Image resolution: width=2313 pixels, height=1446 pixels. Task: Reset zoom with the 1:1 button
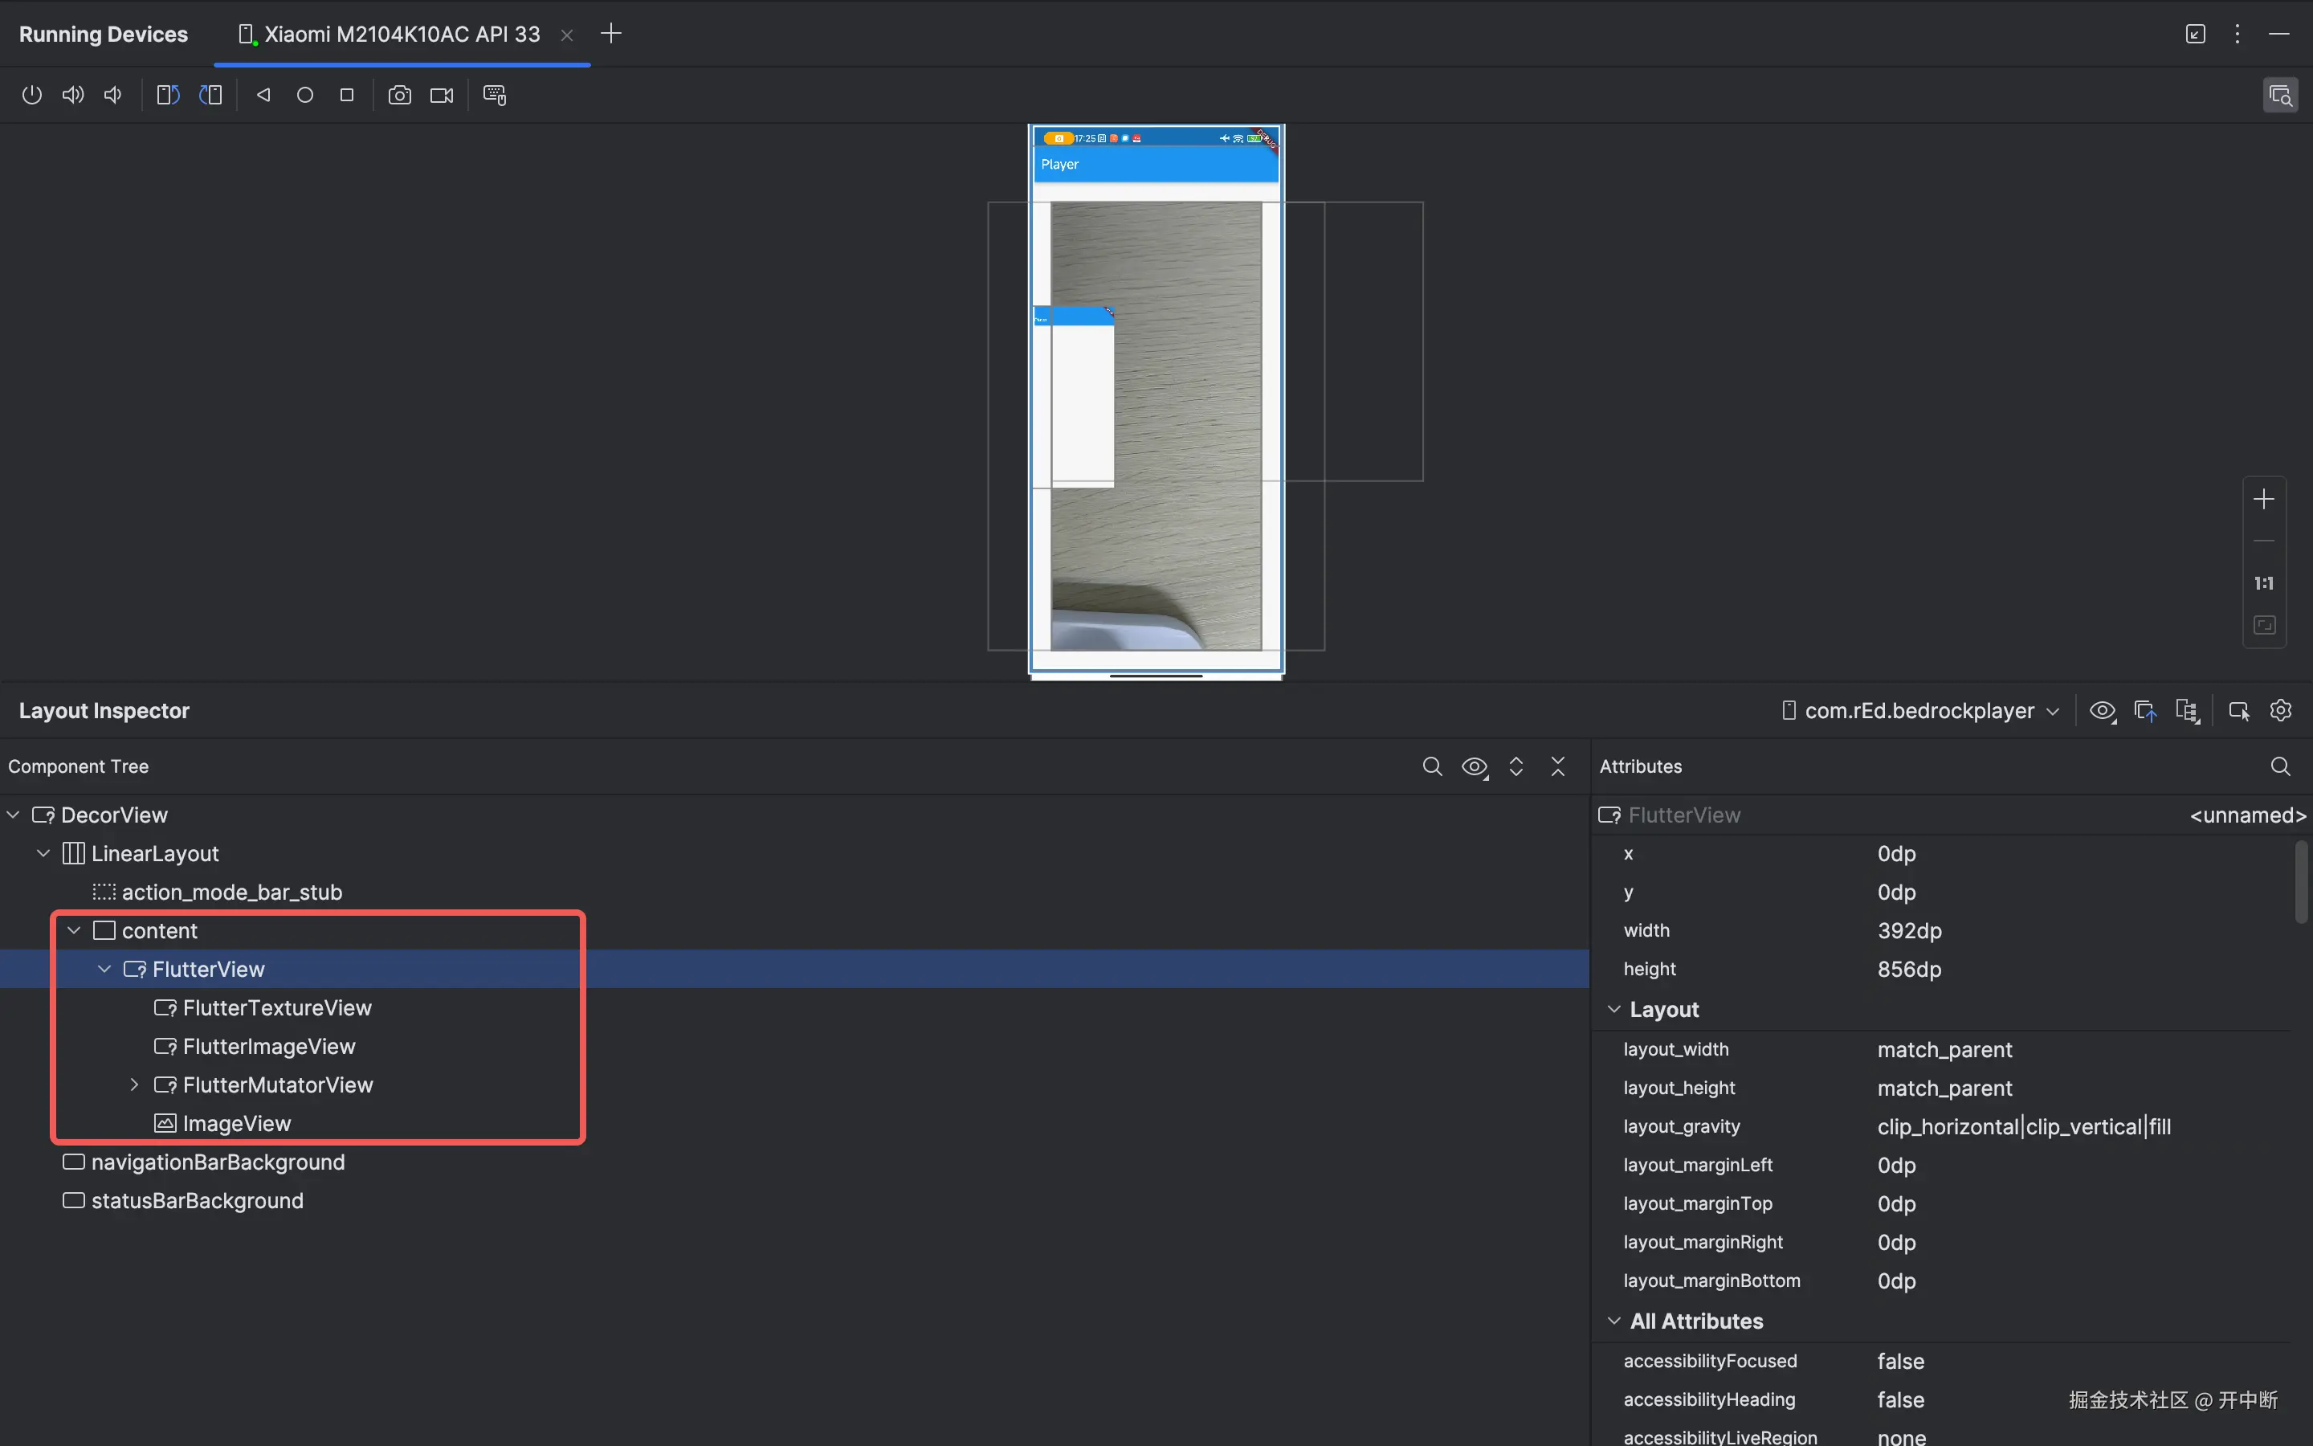pyautogui.click(x=2263, y=582)
